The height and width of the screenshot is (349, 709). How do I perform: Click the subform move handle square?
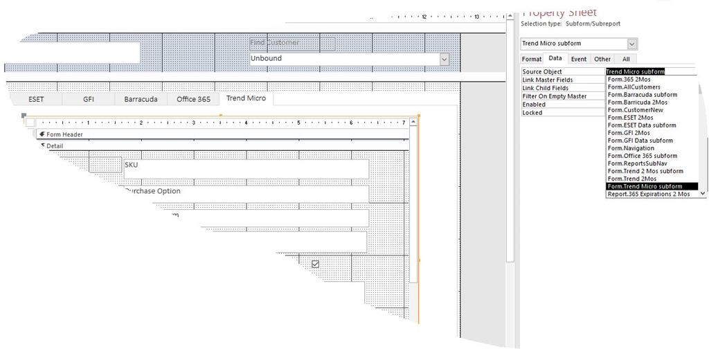tap(24, 115)
